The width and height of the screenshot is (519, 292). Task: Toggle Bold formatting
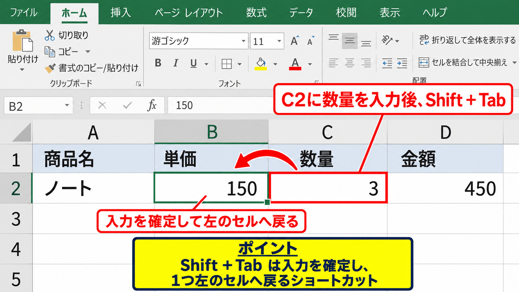tap(158, 63)
